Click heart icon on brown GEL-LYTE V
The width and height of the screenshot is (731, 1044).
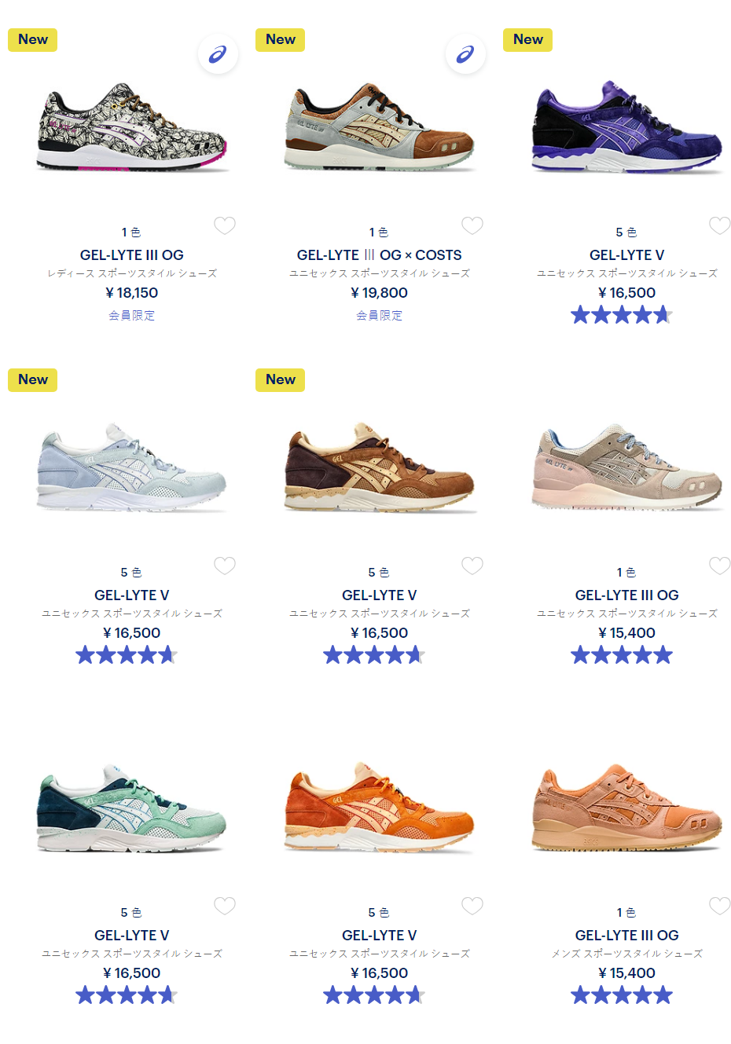(x=472, y=566)
